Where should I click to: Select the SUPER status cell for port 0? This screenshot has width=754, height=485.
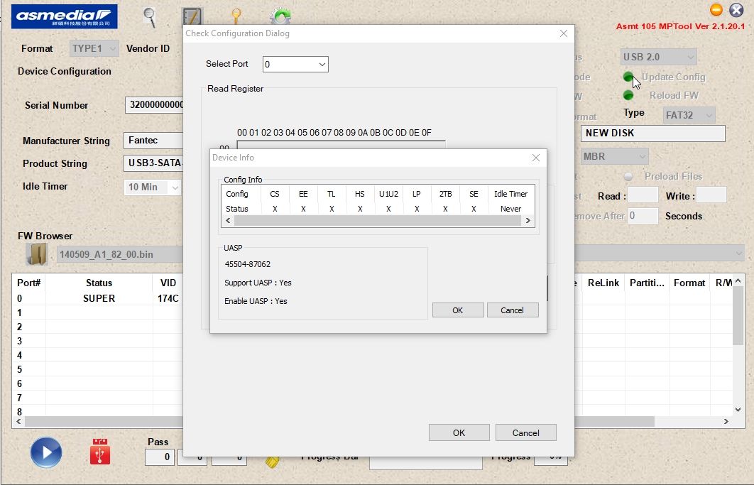pos(99,298)
